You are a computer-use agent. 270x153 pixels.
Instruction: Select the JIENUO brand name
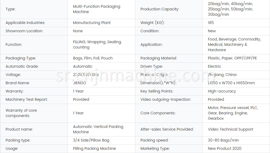(x=80, y=83)
